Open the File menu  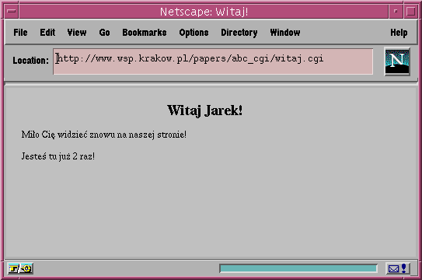20,33
